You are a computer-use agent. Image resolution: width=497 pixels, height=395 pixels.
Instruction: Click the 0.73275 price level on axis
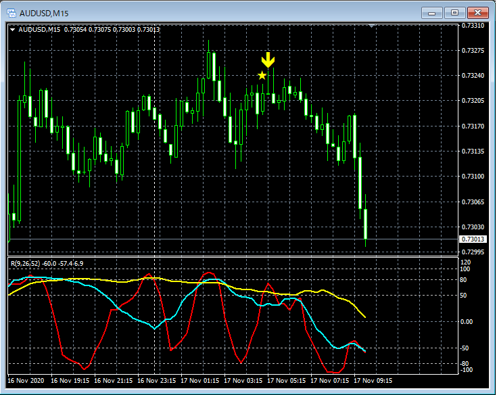[472, 51]
